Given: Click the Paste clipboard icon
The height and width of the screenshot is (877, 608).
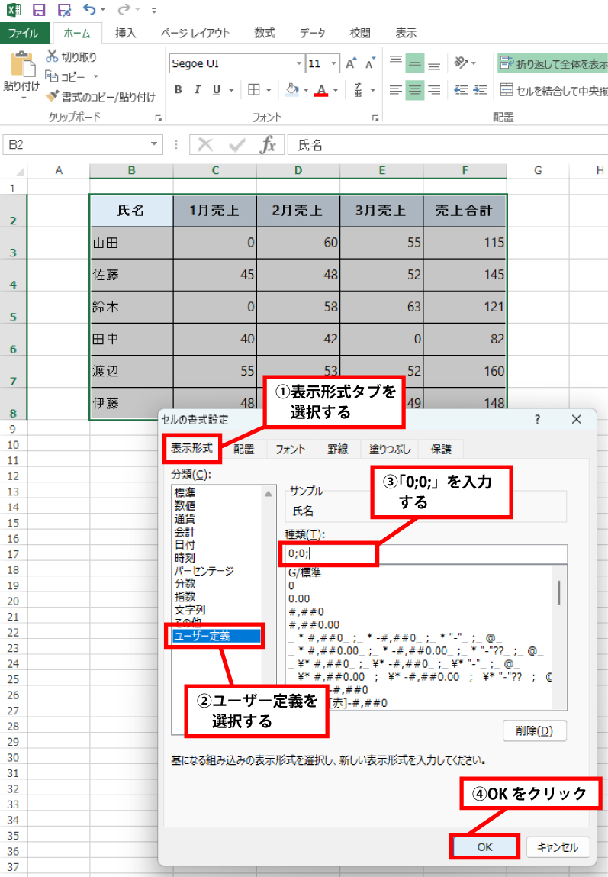Looking at the screenshot, I should point(22,66).
